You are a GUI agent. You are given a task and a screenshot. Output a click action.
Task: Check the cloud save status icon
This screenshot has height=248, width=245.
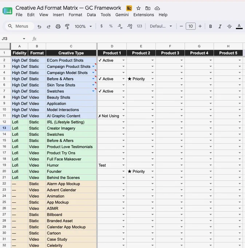click(157, 8)
